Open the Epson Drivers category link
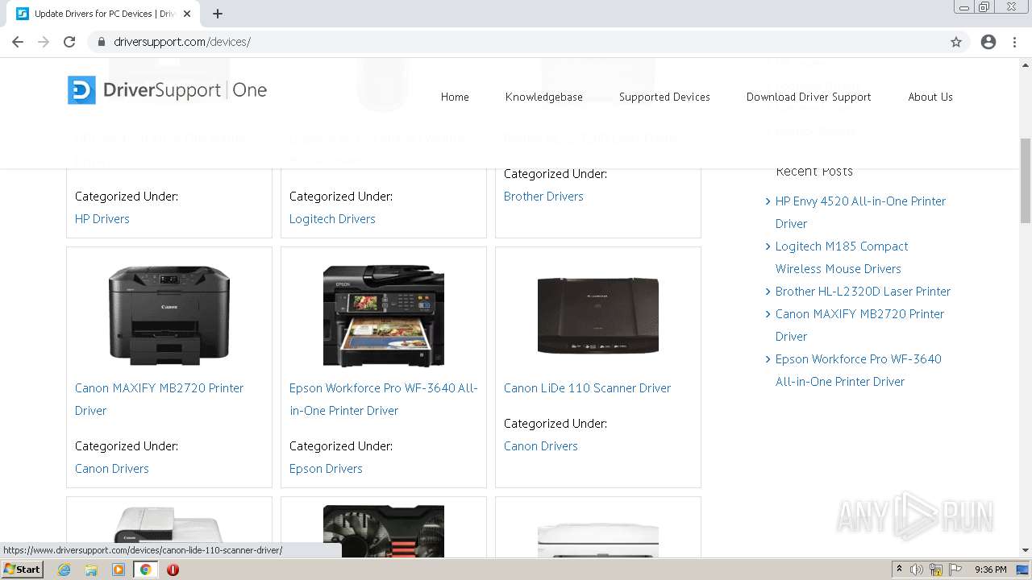 (326, 469)
